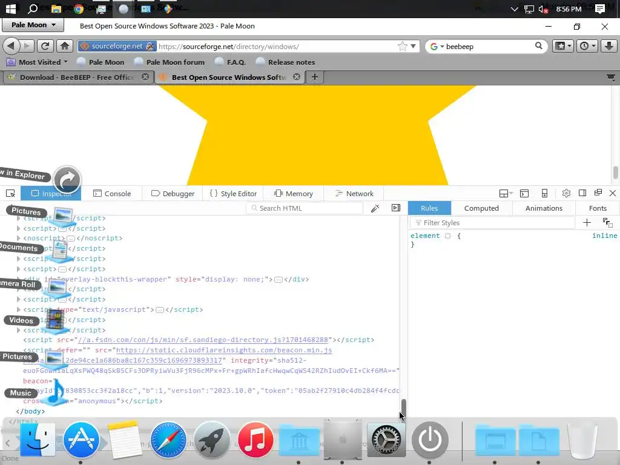The height and width of the screenshot is (465, 620).
Task: Open the Release notes bookmark
Action: [x=286, y=62]
